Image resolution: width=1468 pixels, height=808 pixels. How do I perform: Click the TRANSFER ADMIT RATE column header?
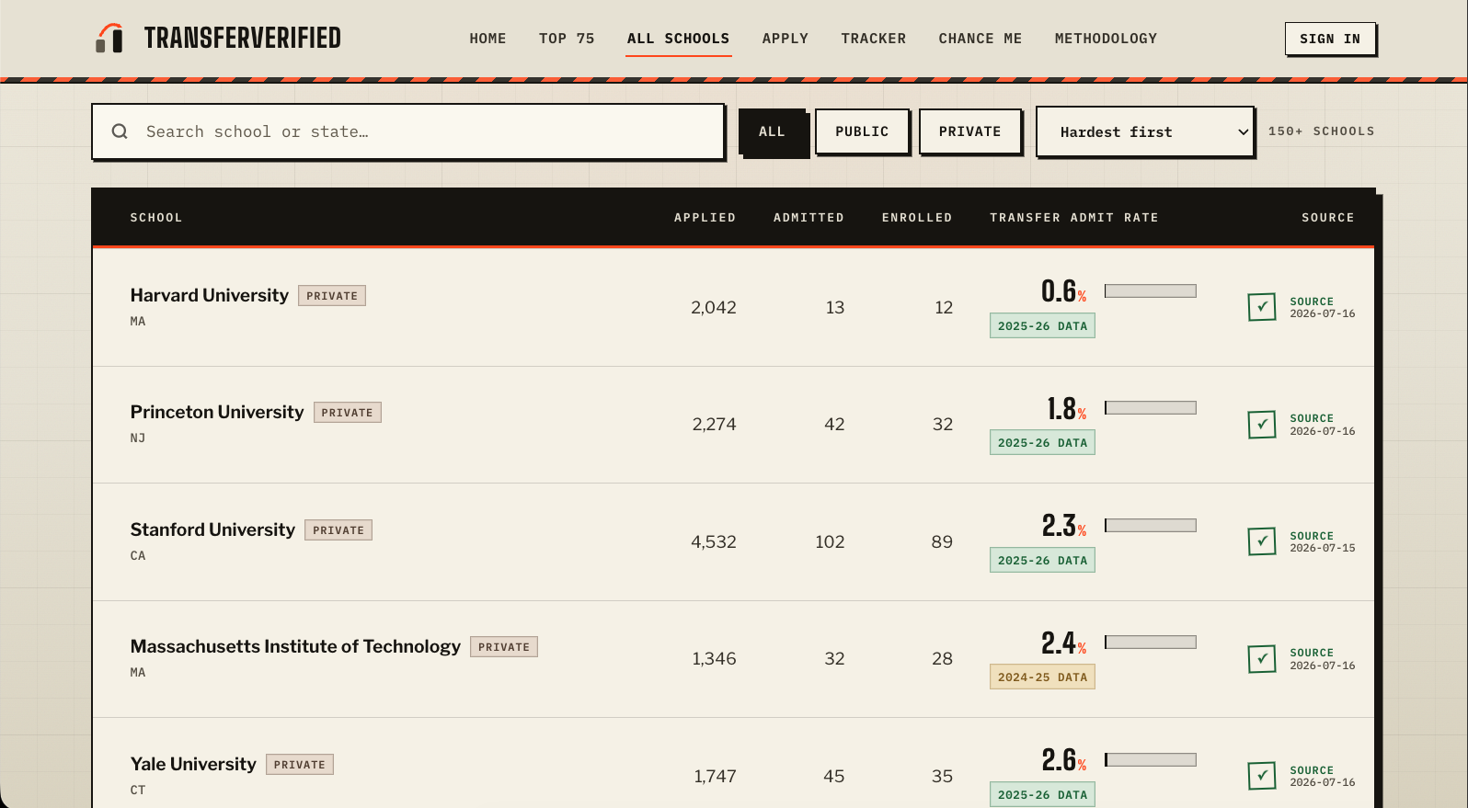click(x=1074, y=218)
